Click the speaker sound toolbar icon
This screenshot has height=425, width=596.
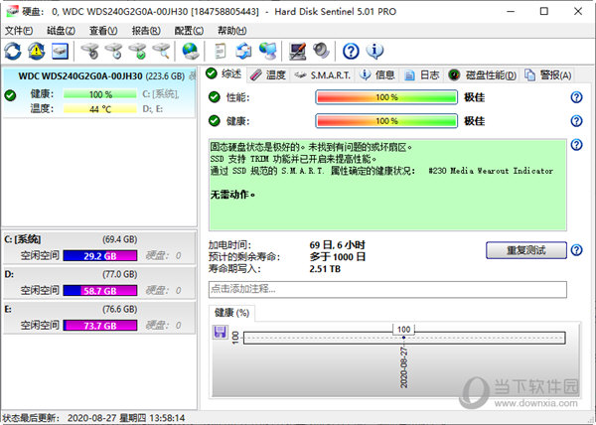(321, 51)
